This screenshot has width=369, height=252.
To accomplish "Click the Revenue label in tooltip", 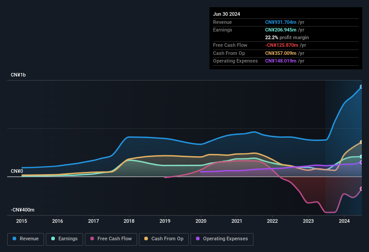I will (222, 22).
